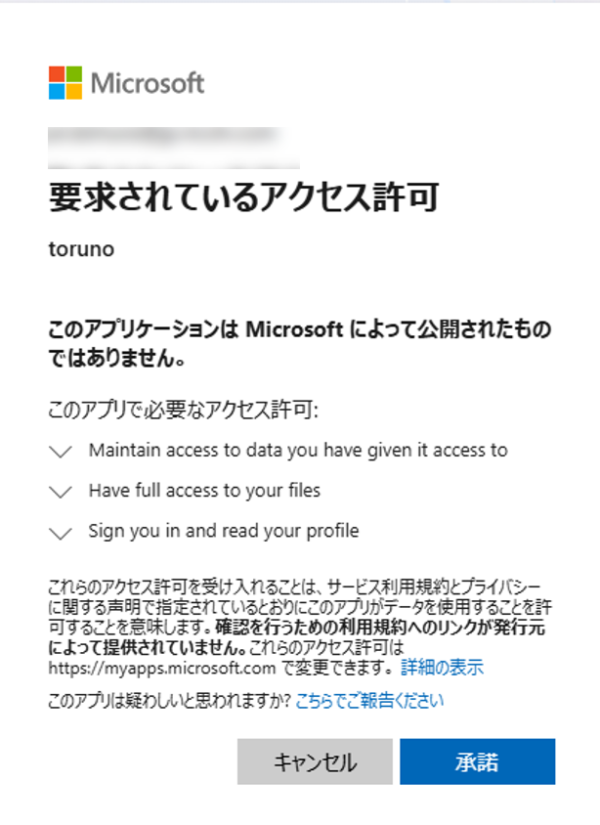Screen dimensions: 600x825
Task: Open the 詳細の表示 link
Action: [x=442, y=668]
